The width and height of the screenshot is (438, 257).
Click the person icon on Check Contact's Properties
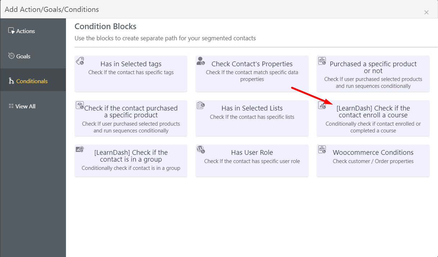[201, 61]
